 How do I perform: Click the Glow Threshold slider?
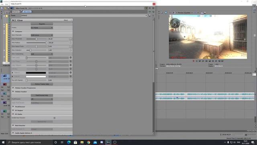point(37,39)
